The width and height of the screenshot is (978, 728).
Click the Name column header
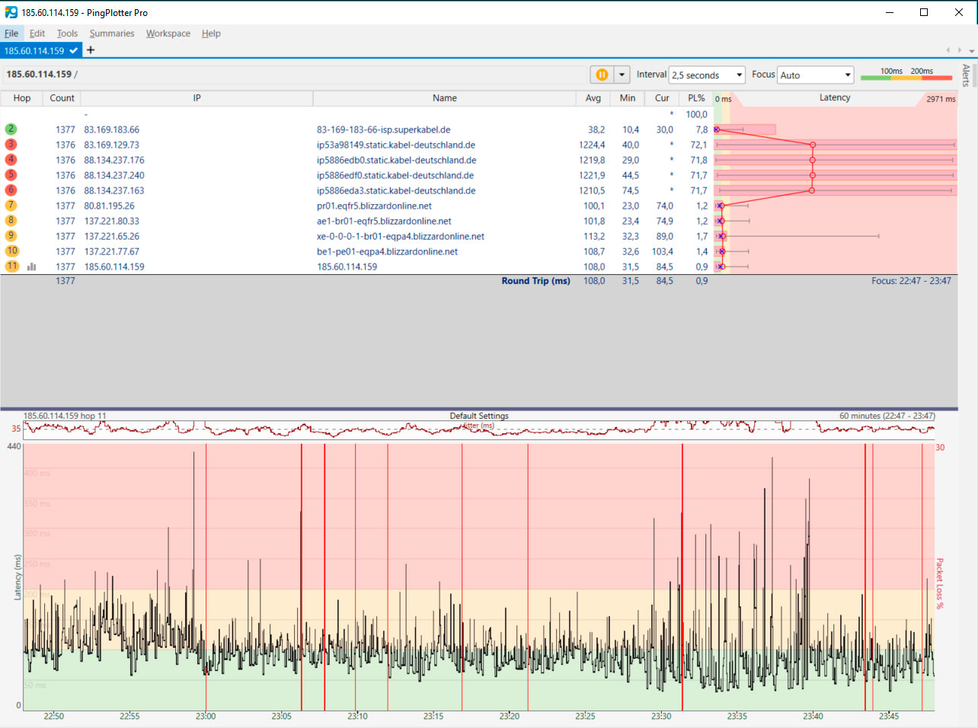click(x=445, y=98)
